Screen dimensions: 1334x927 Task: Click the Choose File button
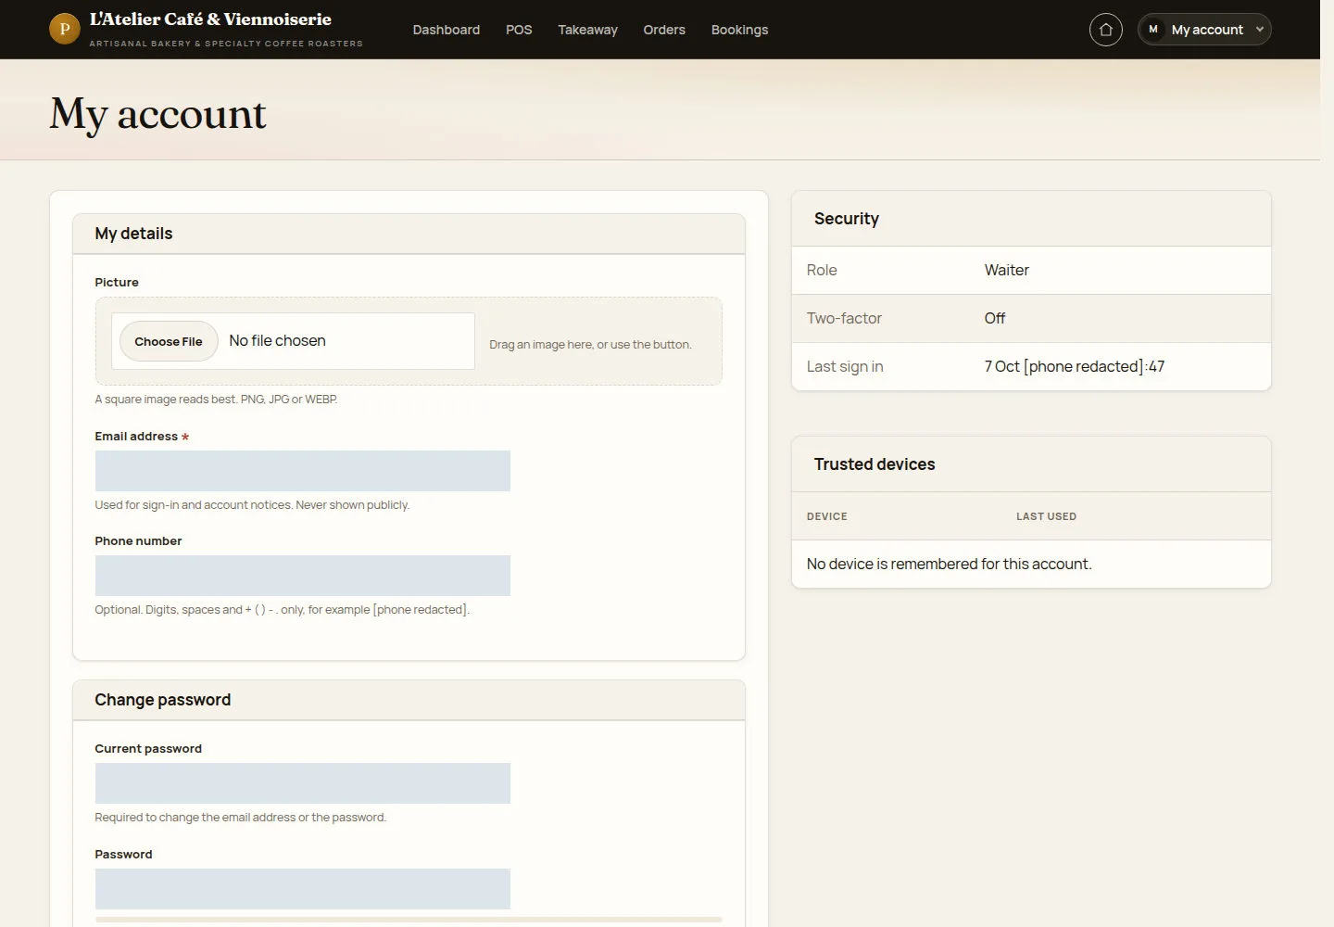tap(169, 341)
